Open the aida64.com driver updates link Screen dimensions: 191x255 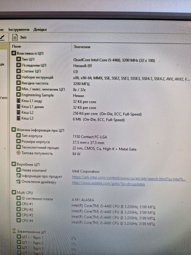pos(108,184)
